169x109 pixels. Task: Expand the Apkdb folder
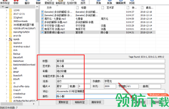click(x=7, y=39)
